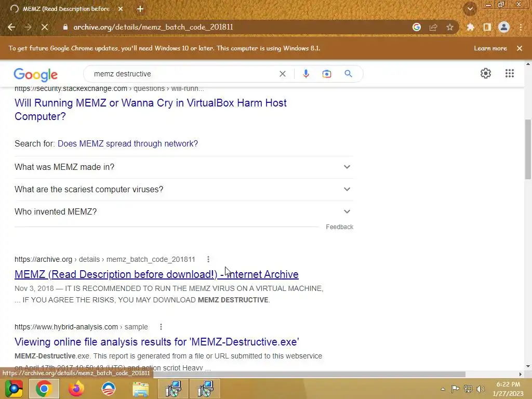Clear the search query
Viewport: 532px width, 399px height.
point(282,74)
